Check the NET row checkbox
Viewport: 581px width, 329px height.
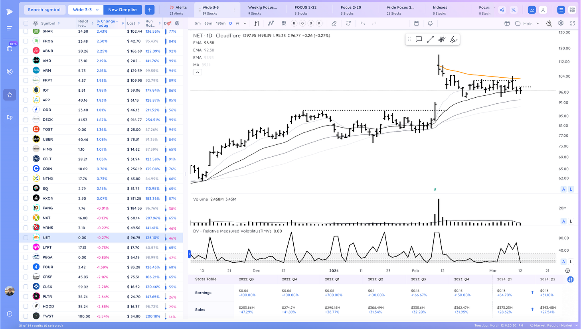[26, 238]
